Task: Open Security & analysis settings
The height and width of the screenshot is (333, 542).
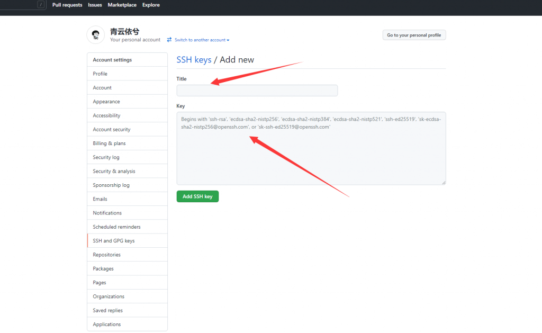Action: (127, 171)
